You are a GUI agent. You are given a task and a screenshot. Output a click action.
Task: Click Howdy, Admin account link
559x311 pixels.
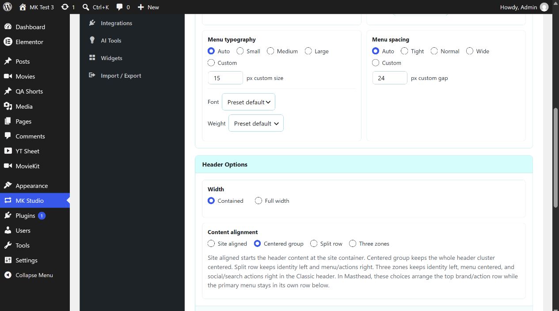click(x=518, y=7)
